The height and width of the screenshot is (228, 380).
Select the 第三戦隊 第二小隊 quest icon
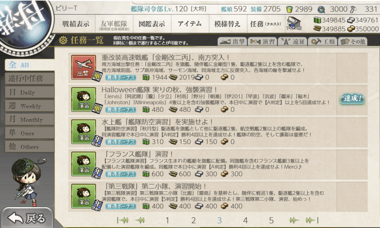click(83, 196)
